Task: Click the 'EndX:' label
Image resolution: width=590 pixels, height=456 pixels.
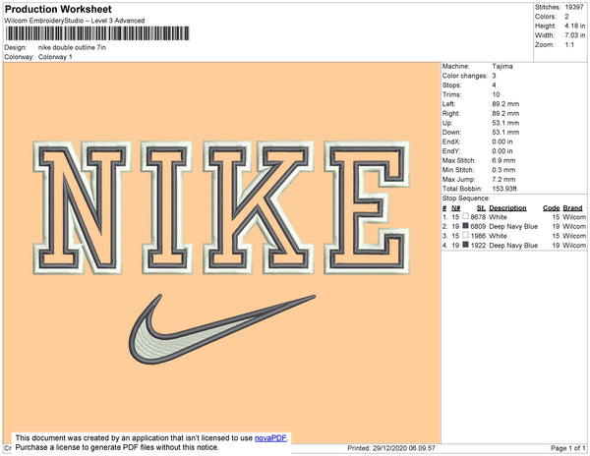Action: coord(451,142)
